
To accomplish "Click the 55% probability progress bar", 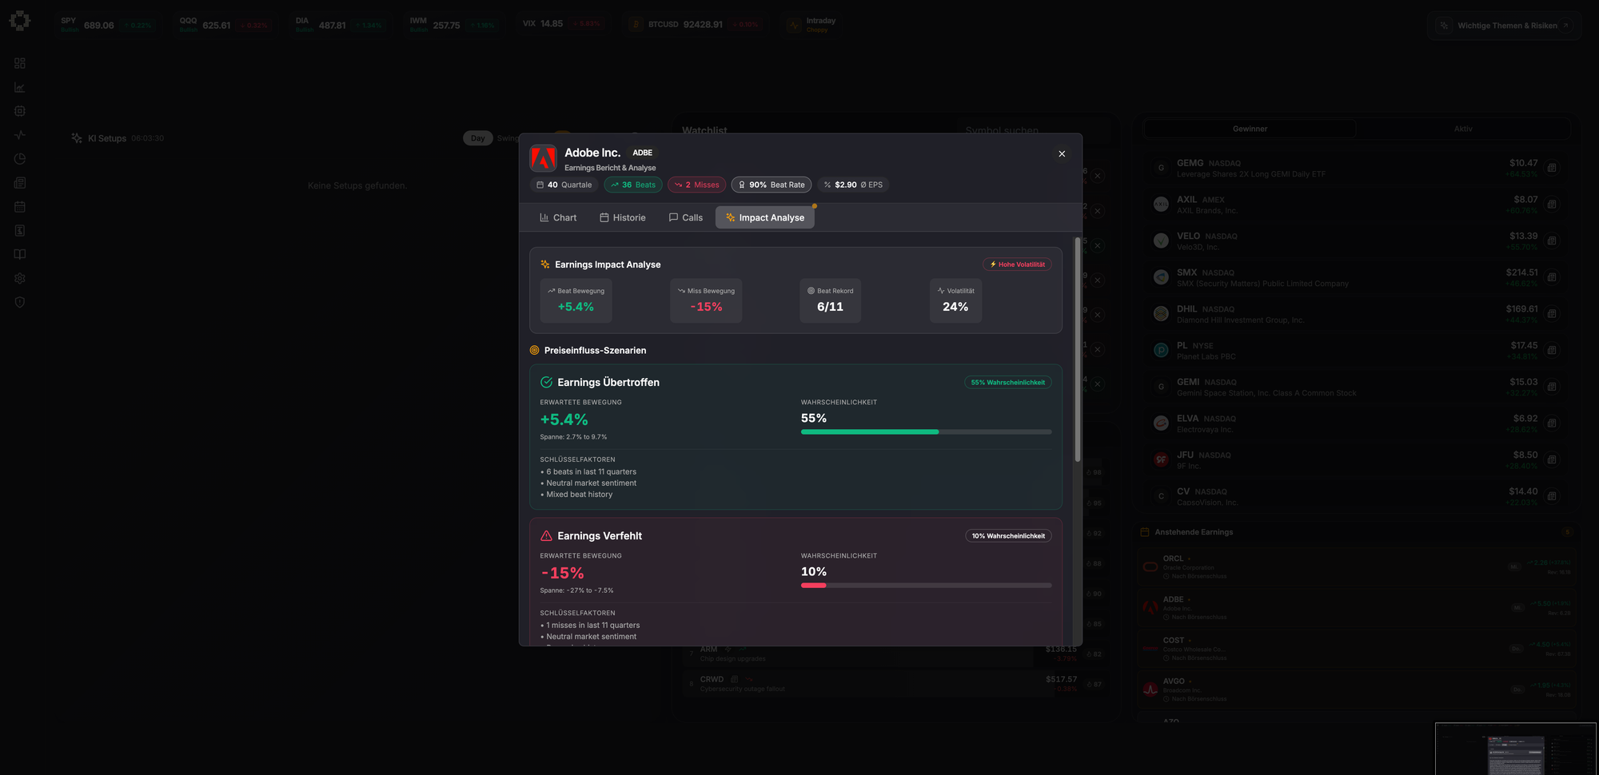I will (925, 431).
